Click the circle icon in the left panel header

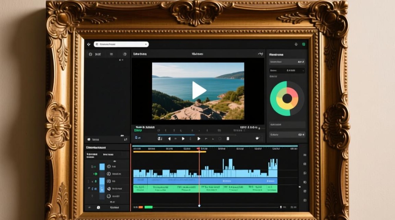click(x=91, y=54)
